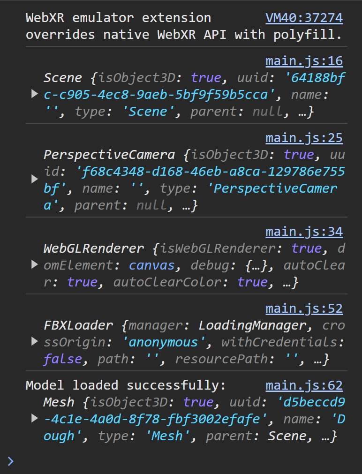
Task: Open source link VM40:37274
Action: click(304, 18)
